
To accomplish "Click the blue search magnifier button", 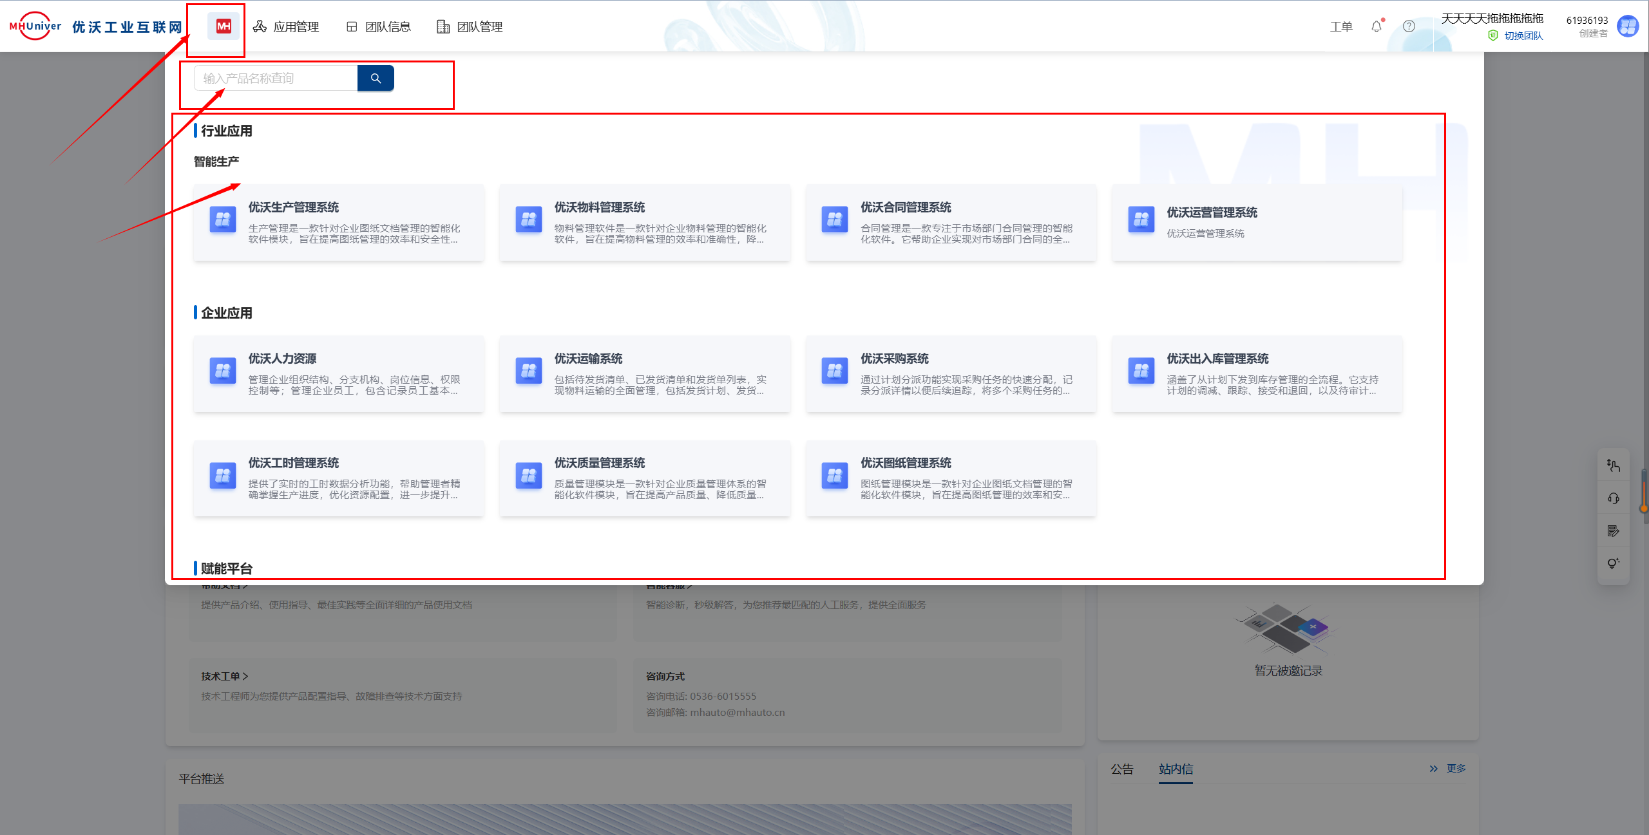I will (x=376, y=79).
